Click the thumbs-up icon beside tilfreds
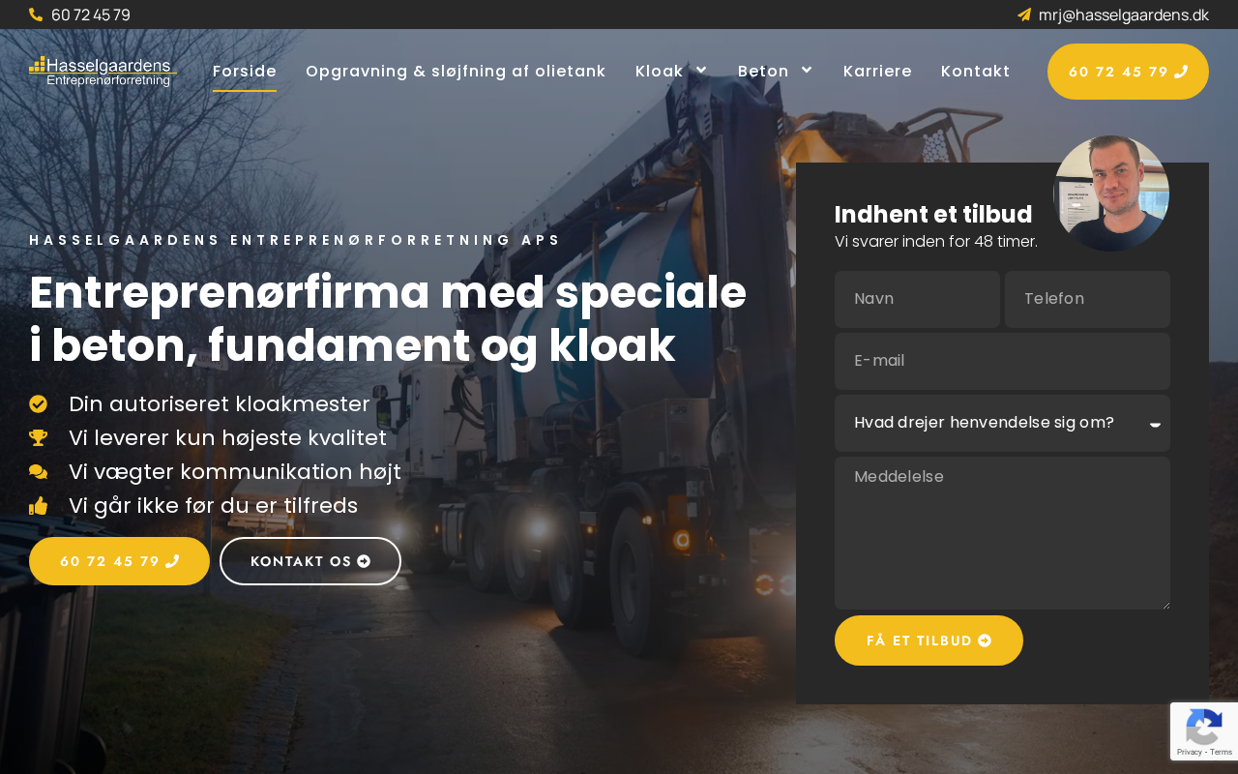The height and width of the screenshot is (774, 1238). (x=39, y=505)
